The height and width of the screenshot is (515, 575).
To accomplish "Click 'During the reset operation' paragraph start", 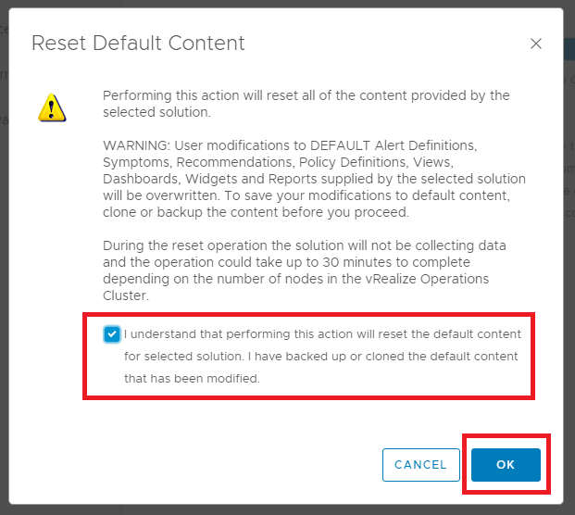I will (185, 245).
